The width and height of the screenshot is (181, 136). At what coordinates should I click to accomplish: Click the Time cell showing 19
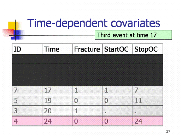[57, 101]
